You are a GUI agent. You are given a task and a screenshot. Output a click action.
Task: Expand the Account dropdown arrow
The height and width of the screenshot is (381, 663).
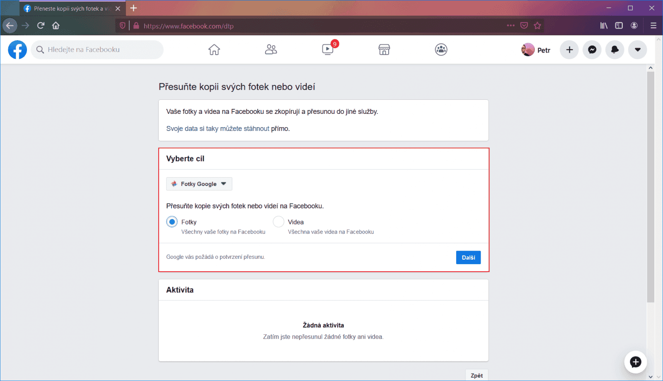click(638, 50)
